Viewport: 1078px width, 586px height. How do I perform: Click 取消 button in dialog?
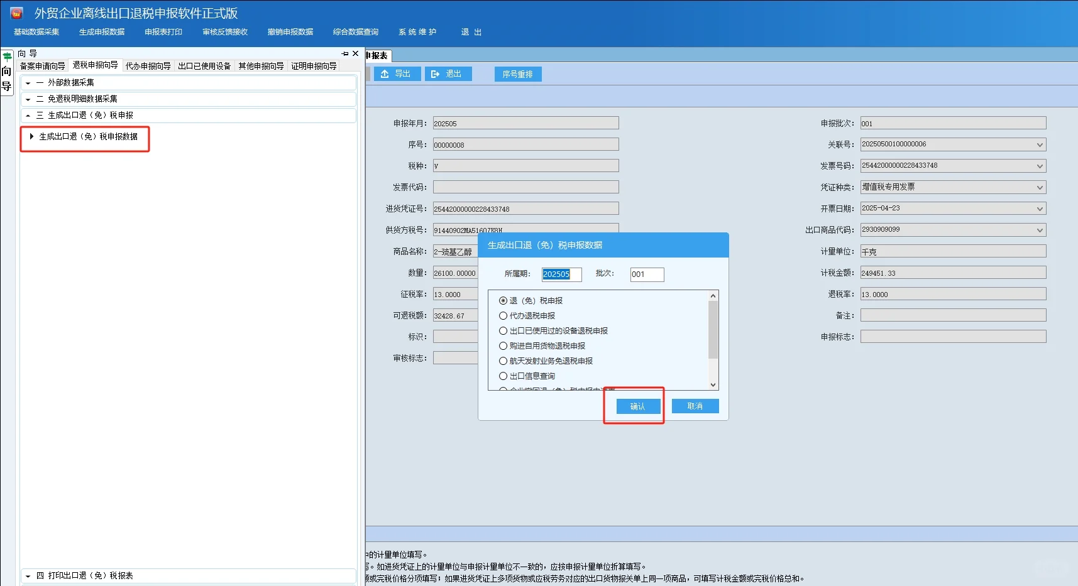pos(695,406)
